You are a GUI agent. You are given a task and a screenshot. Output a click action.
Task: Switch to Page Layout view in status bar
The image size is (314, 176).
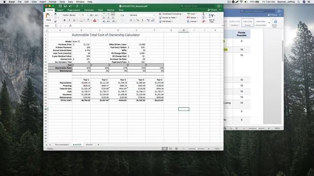pyautogui.click(x=171, y=149)
